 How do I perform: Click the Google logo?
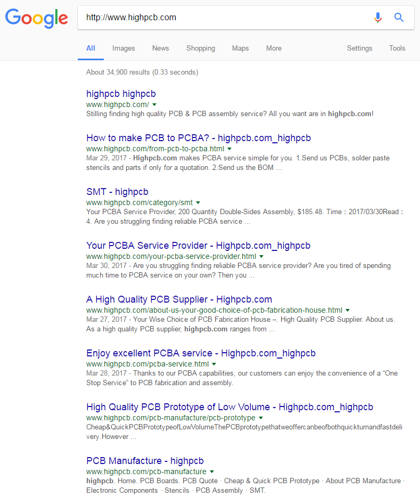(x=37, y=18)
